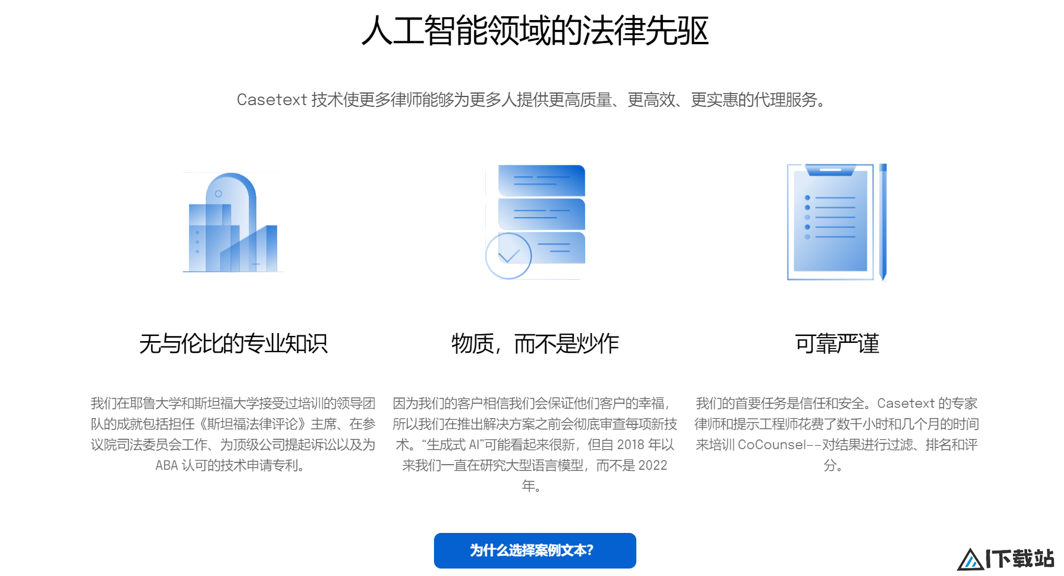Select the heading 人工智能领域的法律先驱
The height and width of the screenshot is (576, 1064).
[535, 30]
